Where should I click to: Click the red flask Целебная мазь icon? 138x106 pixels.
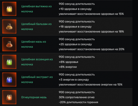point(9,44)
